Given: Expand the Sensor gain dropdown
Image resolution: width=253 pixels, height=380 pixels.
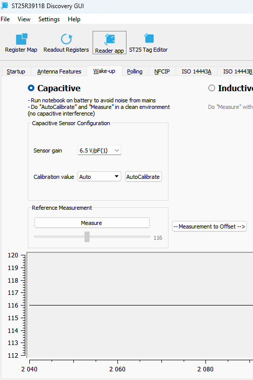Looking at the screenshot, I should [x=99, y=150].
